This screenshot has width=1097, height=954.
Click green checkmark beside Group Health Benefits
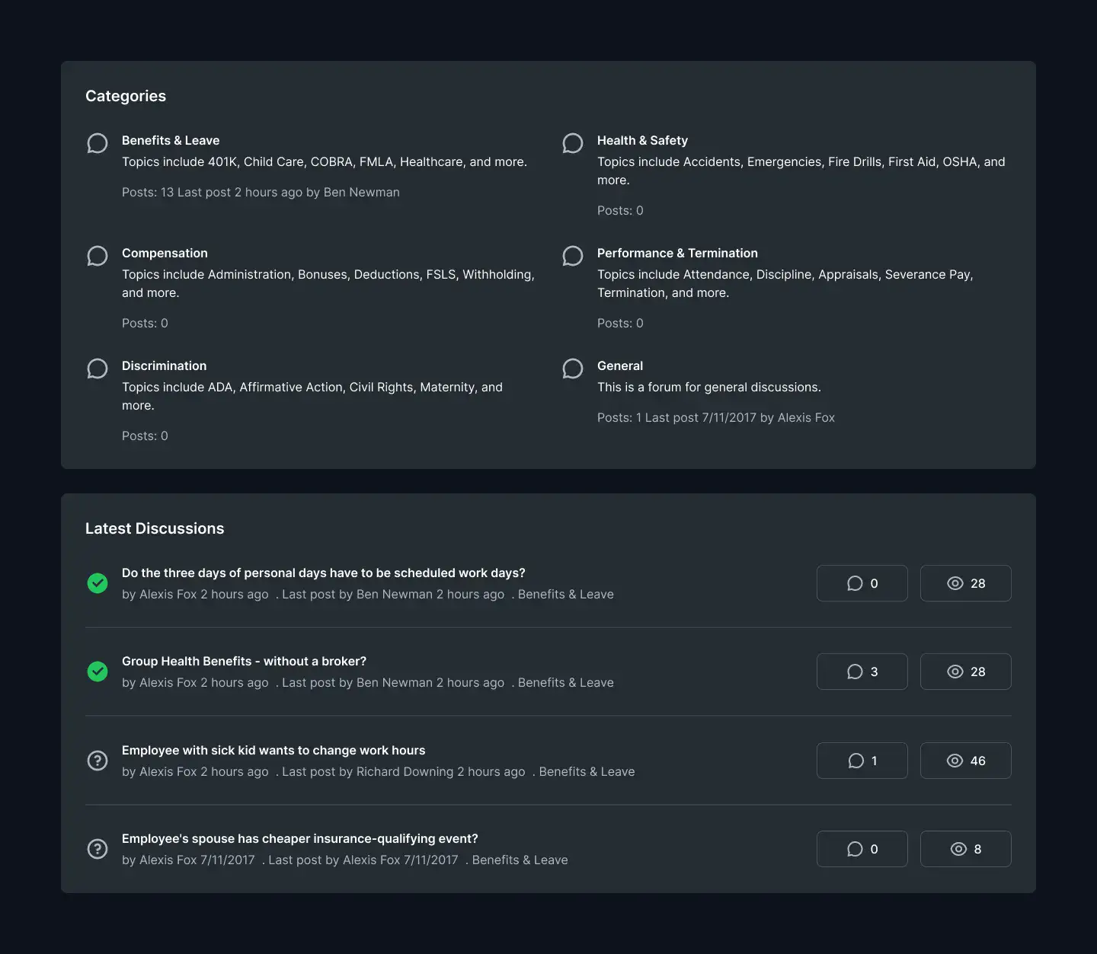coord(98,672)
